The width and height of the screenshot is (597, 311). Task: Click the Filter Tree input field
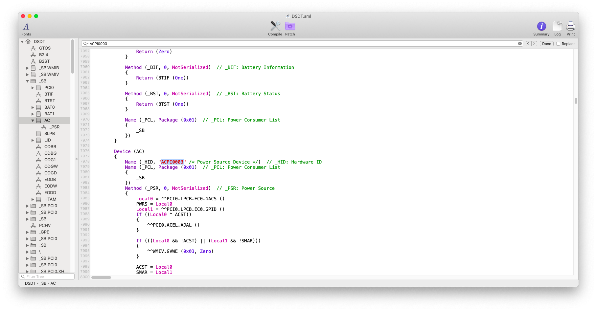click(47, 277)
